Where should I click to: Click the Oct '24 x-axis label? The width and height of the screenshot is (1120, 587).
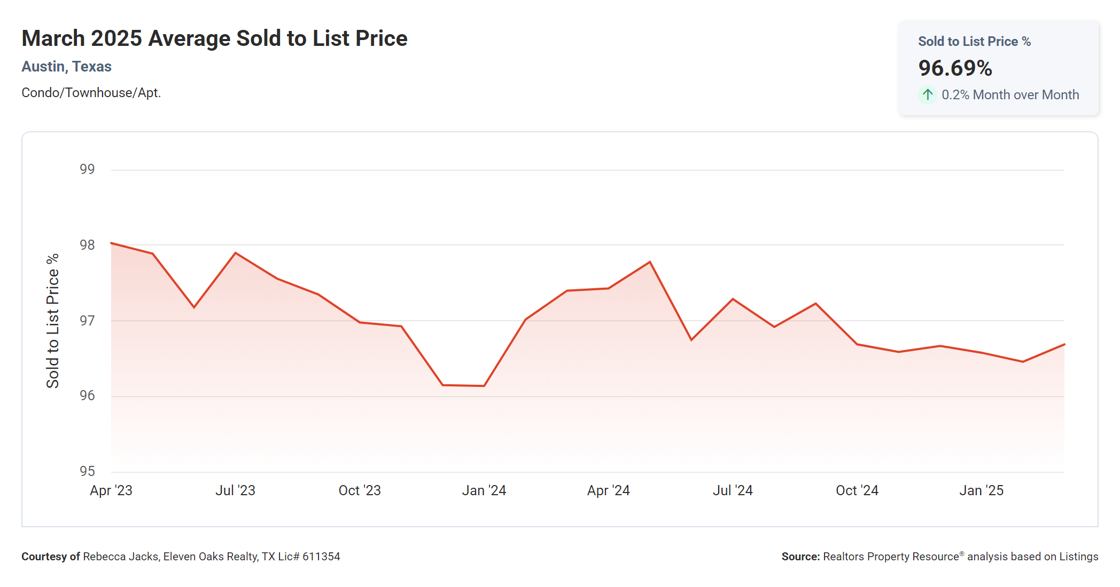pyautogui.click(x=857, y=490)
